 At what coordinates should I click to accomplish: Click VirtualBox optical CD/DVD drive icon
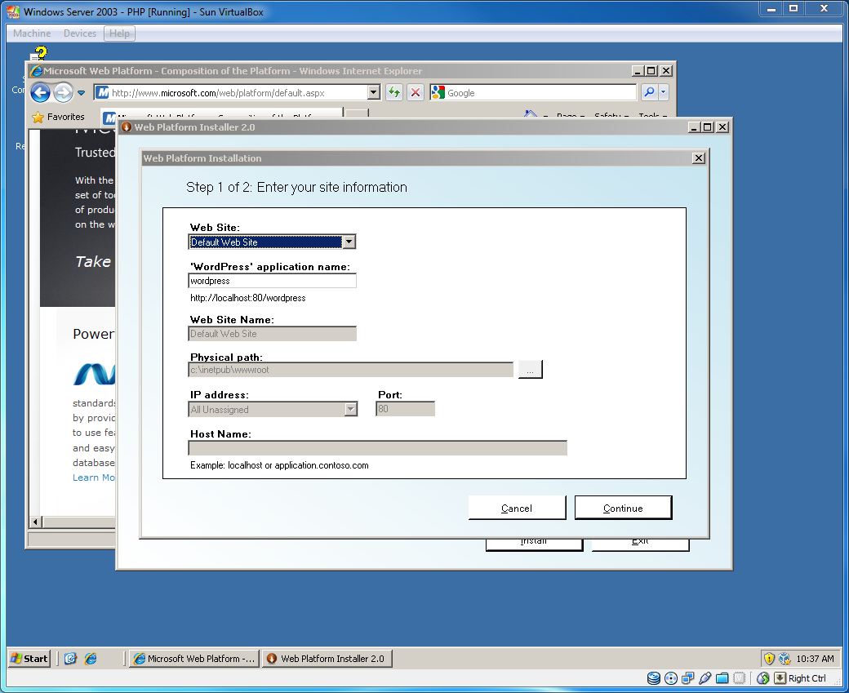point(670,677)
